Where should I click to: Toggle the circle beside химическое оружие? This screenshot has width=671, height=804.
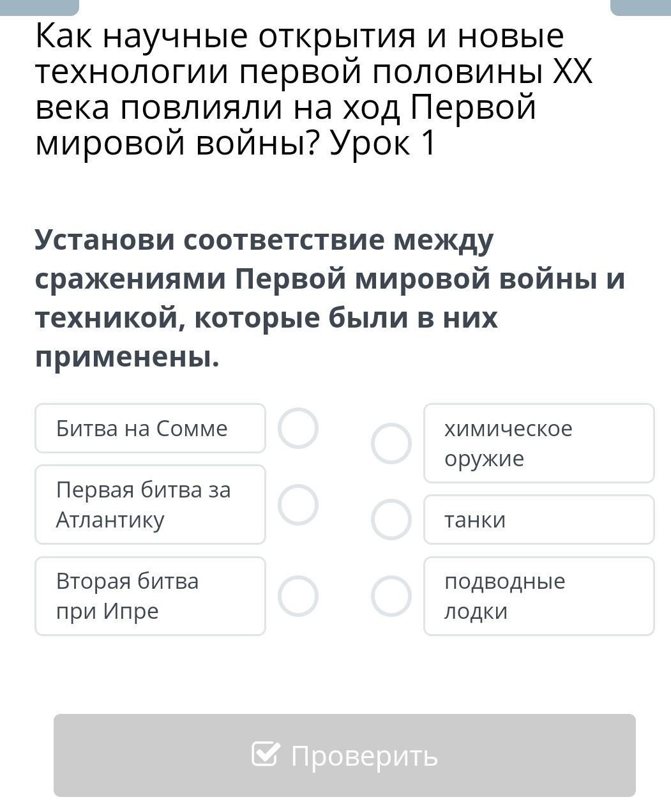391,443
